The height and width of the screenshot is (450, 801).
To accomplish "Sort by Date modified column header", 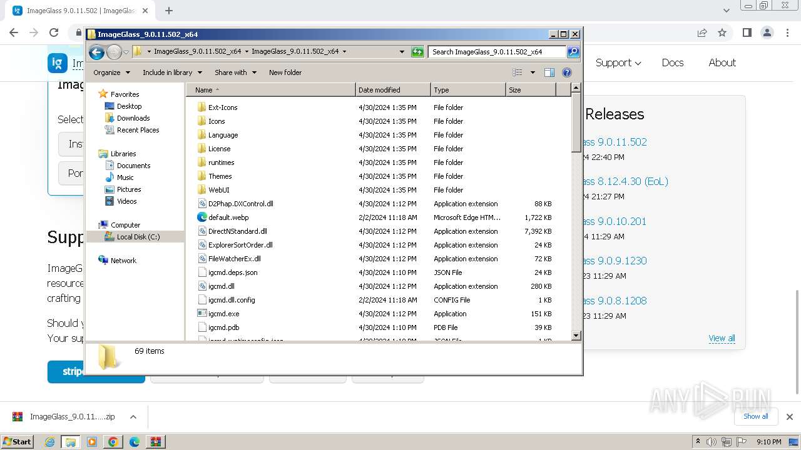I will pos(393,90).
